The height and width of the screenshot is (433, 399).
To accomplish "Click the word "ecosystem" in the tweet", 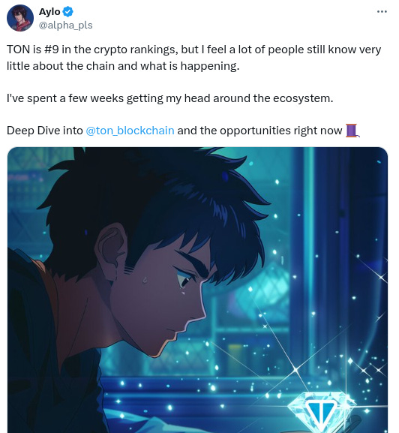I will pos(301,98).
